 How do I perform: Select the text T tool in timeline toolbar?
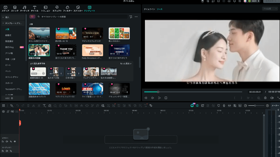click(x=44, y=106)
